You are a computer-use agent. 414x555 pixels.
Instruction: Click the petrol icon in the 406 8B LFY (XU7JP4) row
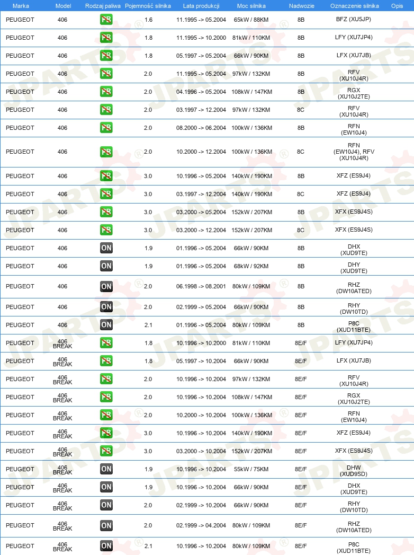(x=106, y=38)
